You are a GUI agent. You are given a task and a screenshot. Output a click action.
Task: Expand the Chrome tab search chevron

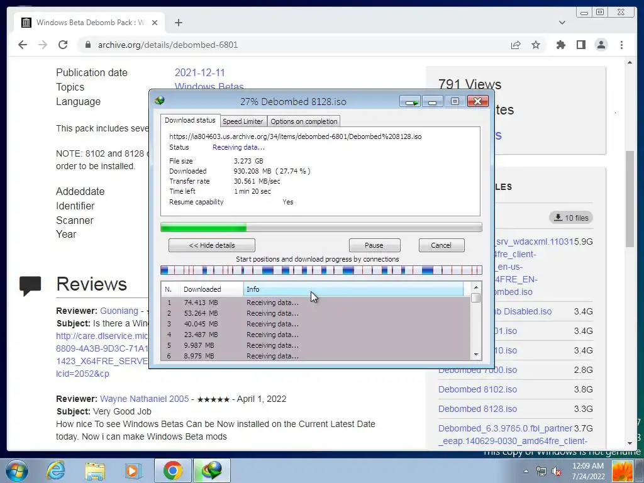(562, 23)
